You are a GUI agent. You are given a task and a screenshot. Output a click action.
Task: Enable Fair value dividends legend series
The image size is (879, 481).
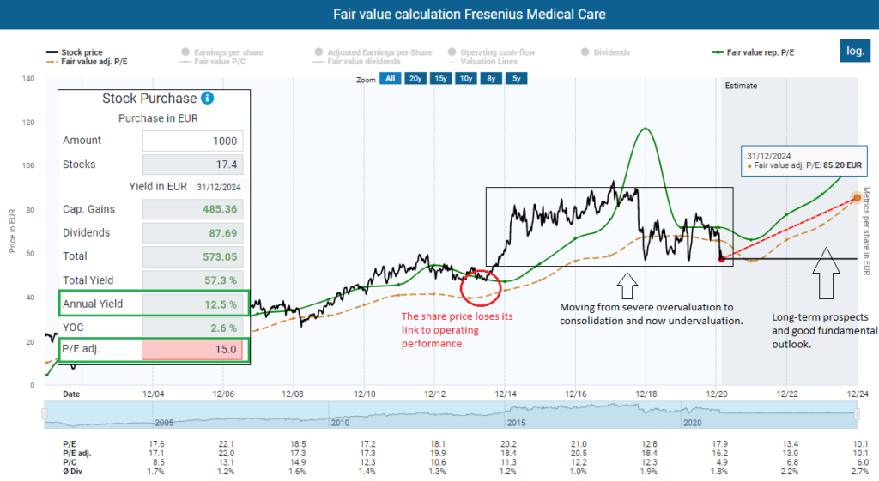[357, 62]
